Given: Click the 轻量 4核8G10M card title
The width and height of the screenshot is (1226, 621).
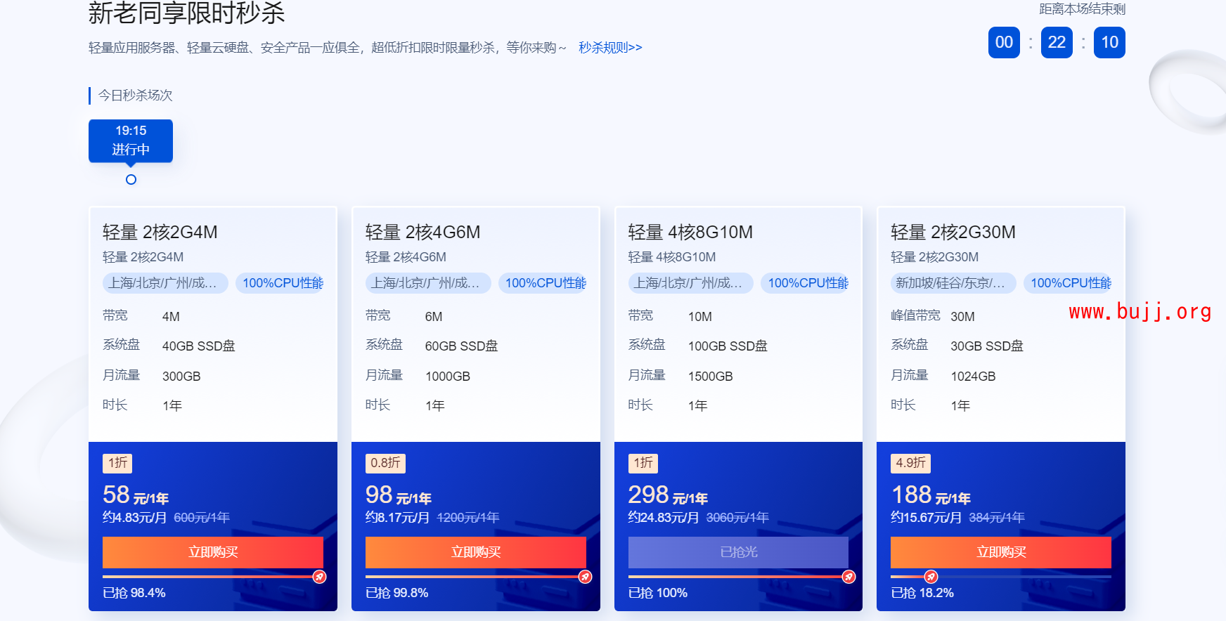Looking at the screenshot, I should pyautogui.click(x=690, y=232).
